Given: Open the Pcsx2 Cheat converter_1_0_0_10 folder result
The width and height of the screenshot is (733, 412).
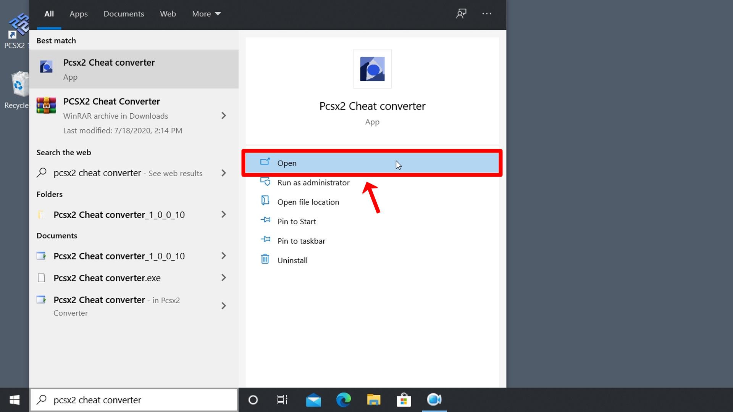Looking at the screenshot, I should coord(134,215).
